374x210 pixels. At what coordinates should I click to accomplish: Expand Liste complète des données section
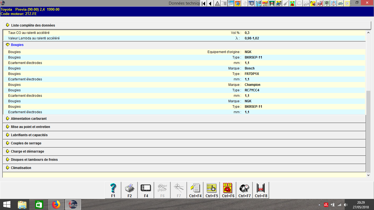[x=187, y=25]
